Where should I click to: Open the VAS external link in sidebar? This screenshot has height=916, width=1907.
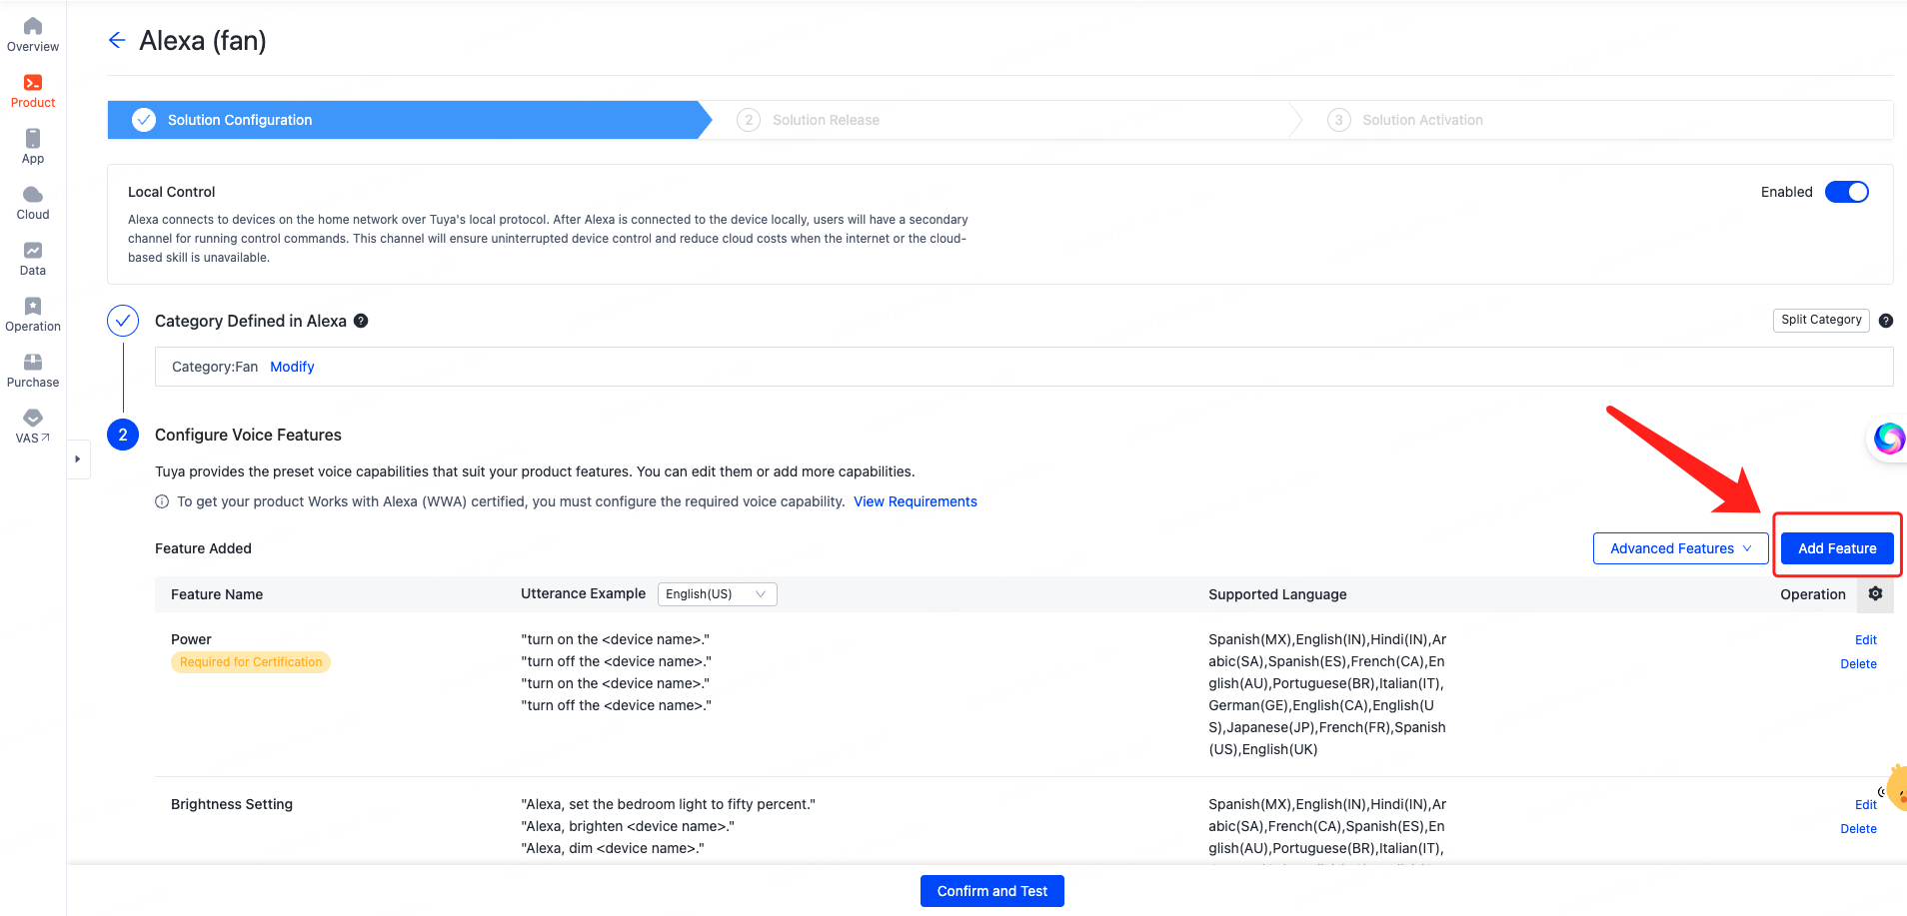click(33, 427)
